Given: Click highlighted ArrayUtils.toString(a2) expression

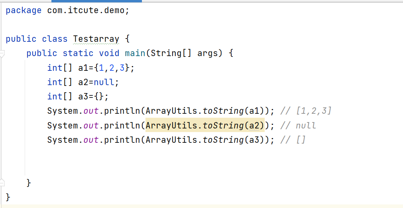Looking at the screenshot, I should click(205, 125).
